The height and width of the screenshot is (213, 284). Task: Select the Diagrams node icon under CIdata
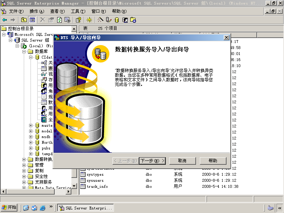pyautogui.click(x=44, y=63)
